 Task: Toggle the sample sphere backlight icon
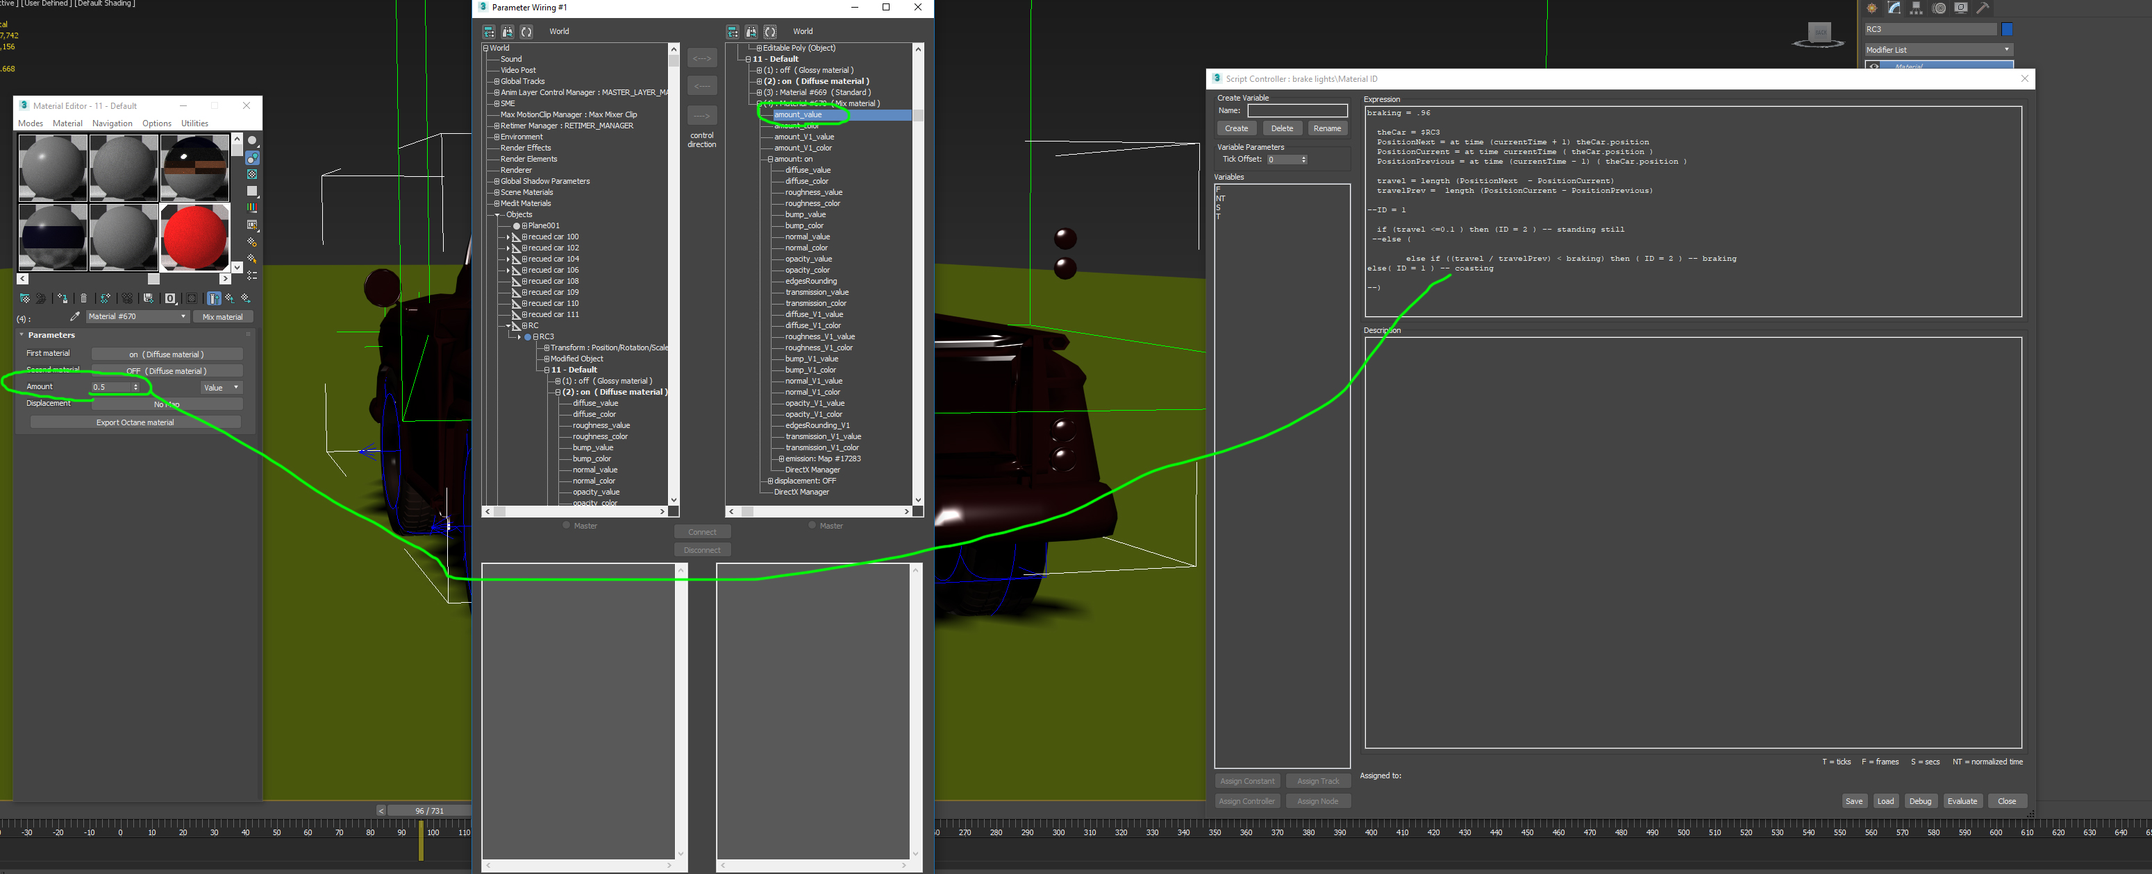pyautogui.click(x=252, y=157)
